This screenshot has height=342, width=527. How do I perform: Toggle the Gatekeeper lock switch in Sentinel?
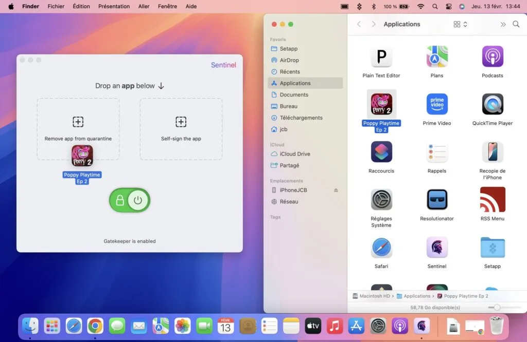click(x=129, y=200)
